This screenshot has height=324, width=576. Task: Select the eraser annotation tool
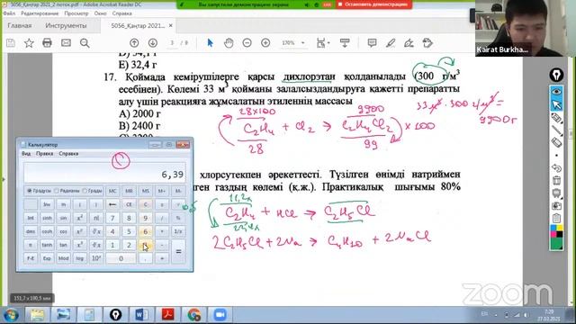coord(556,142)
